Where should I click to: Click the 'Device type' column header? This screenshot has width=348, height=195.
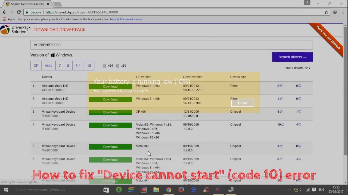click(x=238, y=77)
